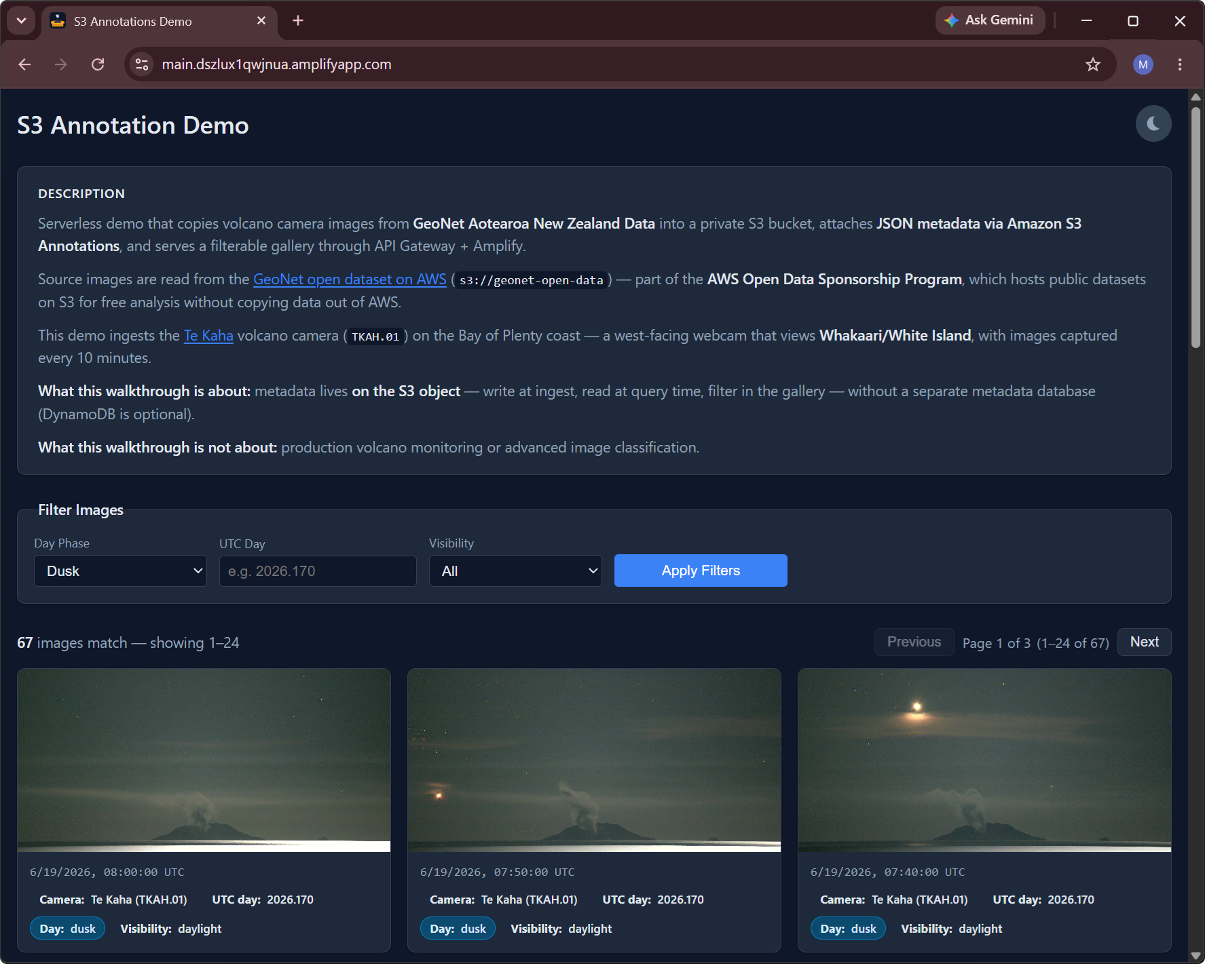Click timestamp 6/19/2026, 08:00:00 UTC
1205x964 pixels.
point(107,872)
